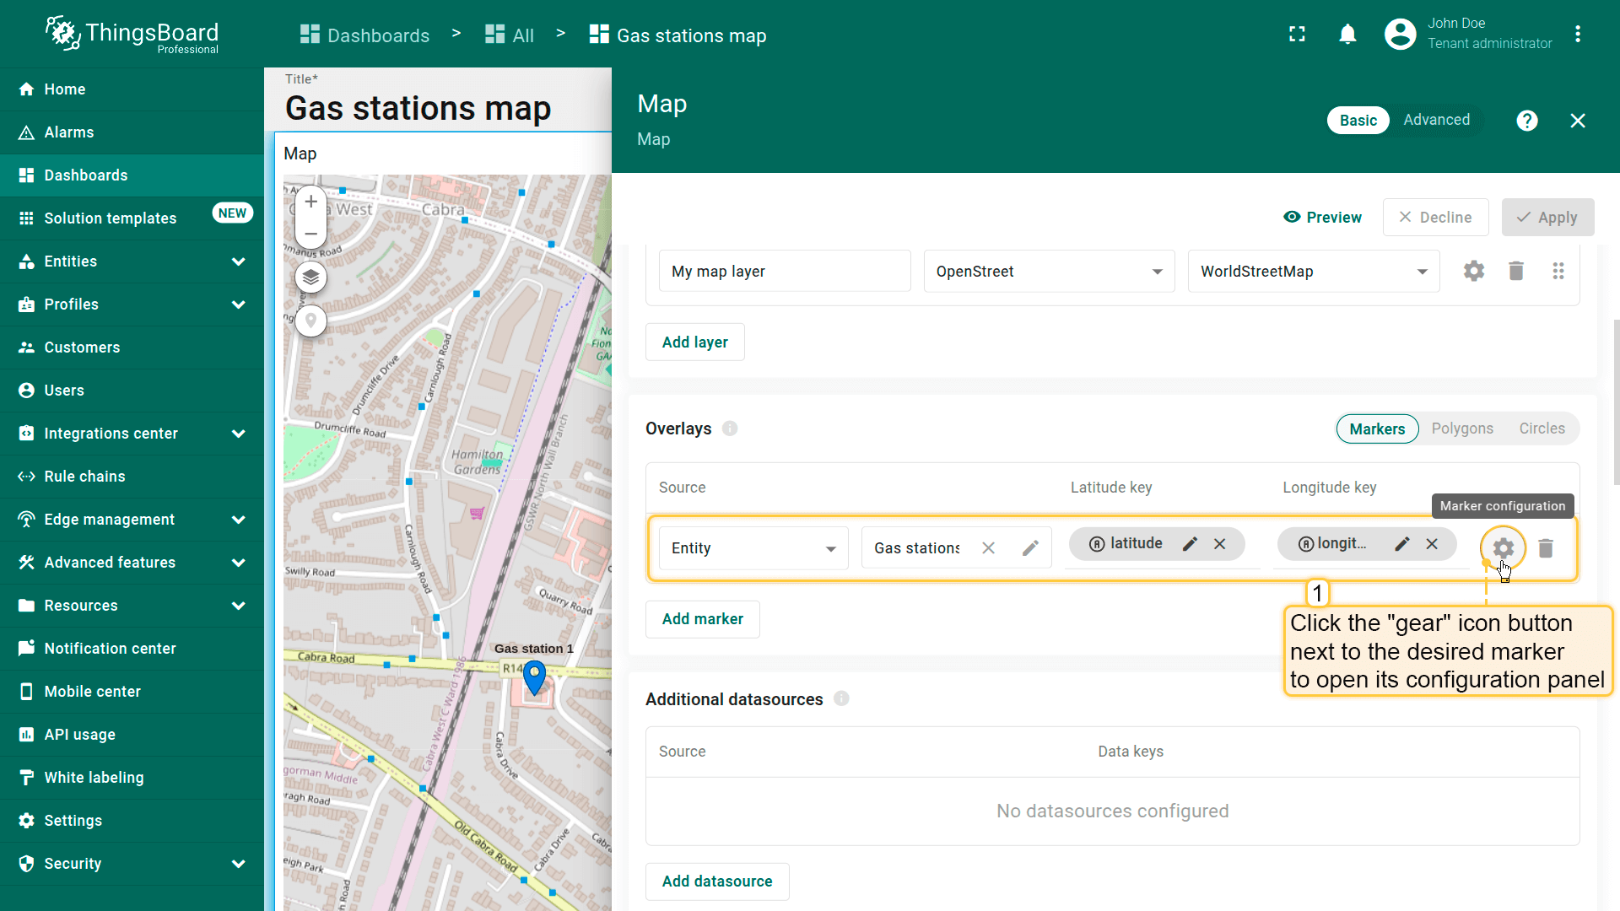Edit the latitude key pencil icon

[1190, 544]
